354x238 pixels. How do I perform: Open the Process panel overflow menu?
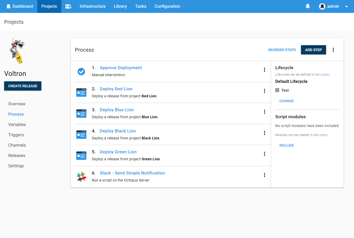click(333, 50)
